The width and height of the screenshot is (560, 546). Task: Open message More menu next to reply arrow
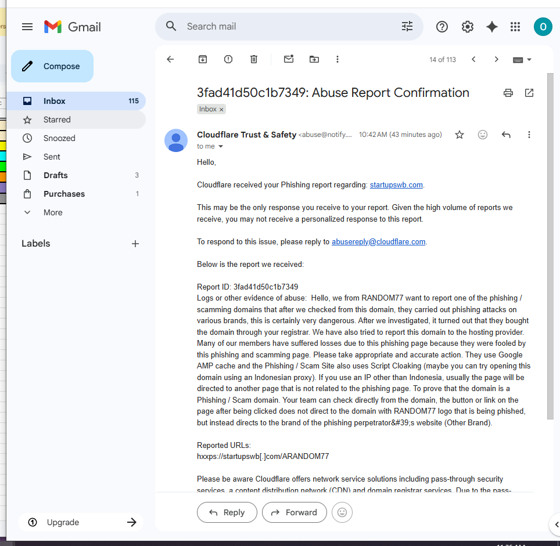529,135
